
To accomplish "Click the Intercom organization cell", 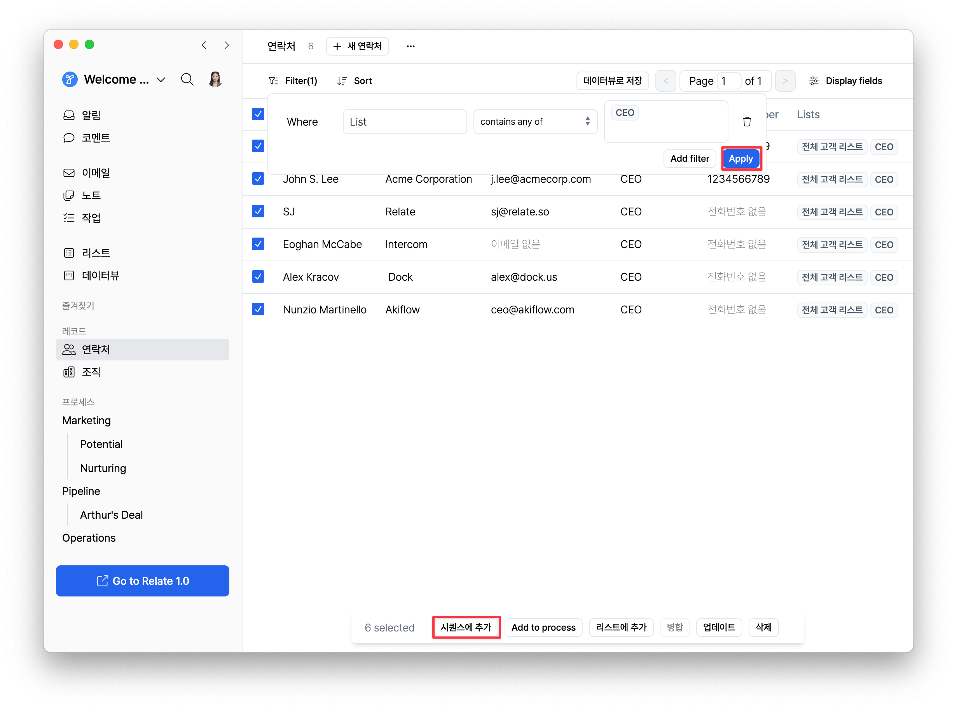I will pyautogui.click(x=406, y=245).
